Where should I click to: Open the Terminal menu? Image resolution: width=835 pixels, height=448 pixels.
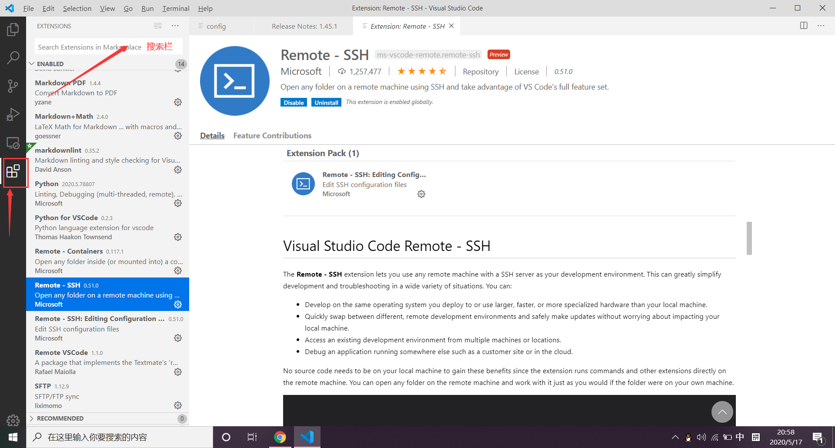tap(176, 8)
